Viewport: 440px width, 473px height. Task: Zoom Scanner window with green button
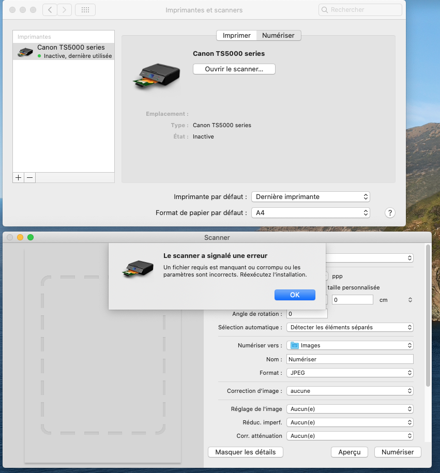31,237
